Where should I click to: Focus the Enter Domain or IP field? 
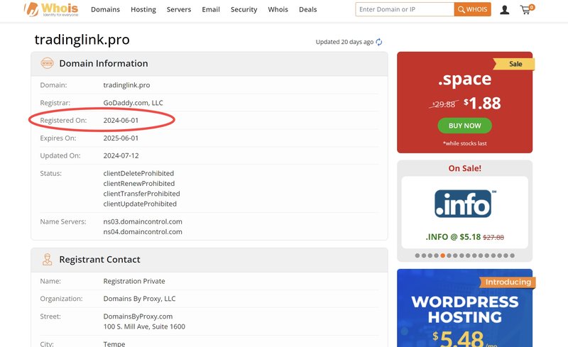click(405, 9)
